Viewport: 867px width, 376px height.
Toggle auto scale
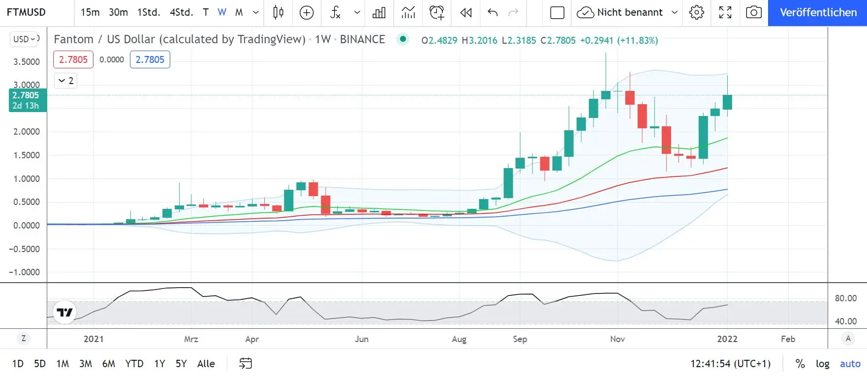(850, 364)
